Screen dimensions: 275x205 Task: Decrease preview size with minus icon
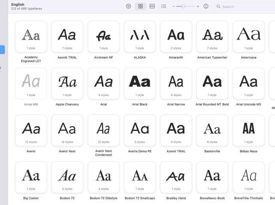(x=174, y=6)
